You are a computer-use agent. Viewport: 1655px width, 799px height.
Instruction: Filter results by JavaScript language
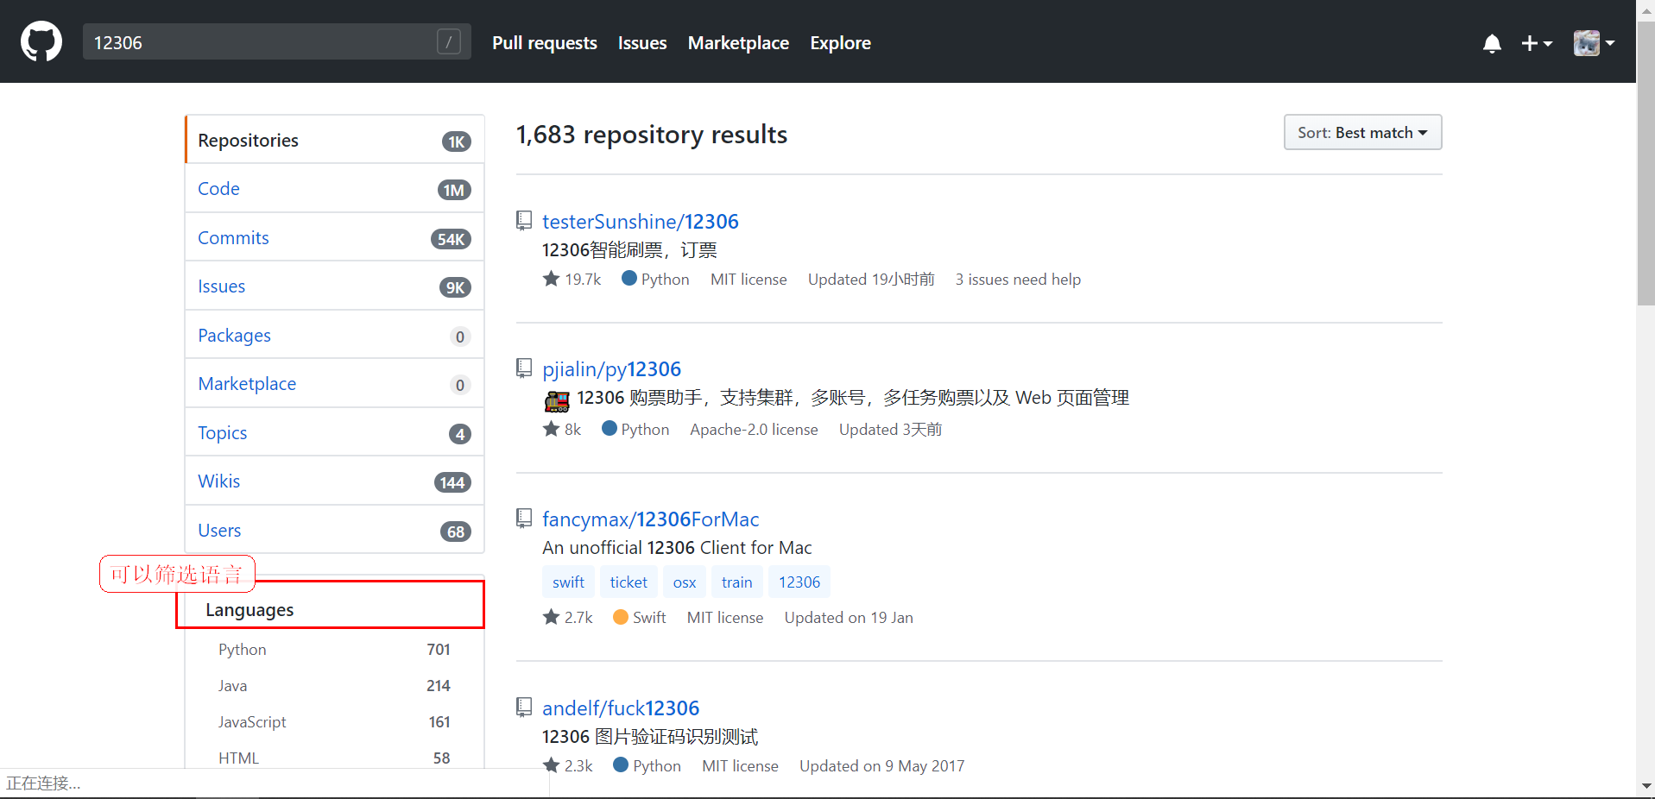coord(334,721)
